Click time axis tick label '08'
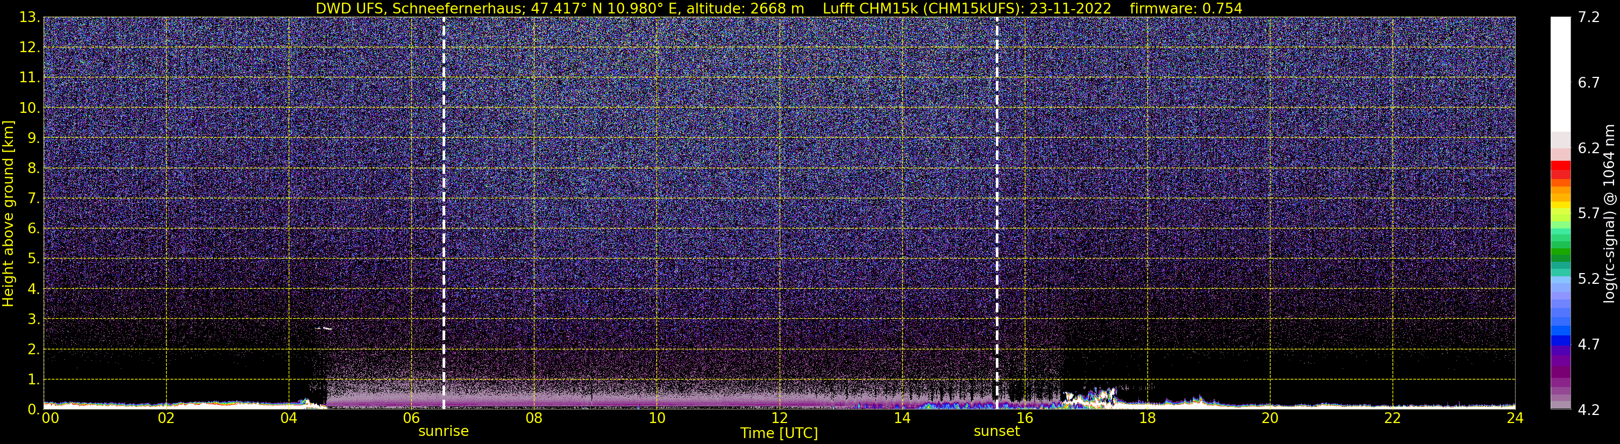1620x444 pixels. (534, 418)
